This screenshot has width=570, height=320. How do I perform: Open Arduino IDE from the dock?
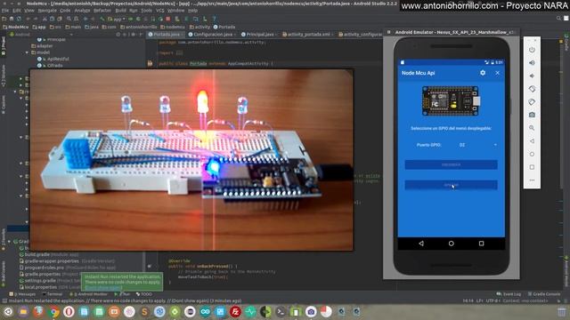(205, 312)
